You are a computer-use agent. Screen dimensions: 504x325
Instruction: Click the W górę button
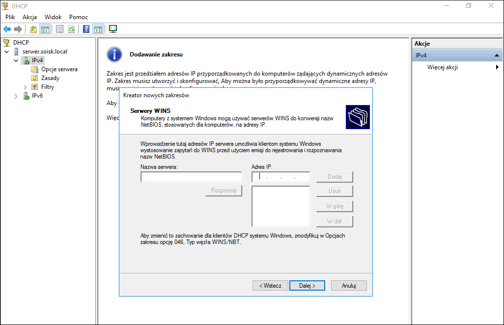tap(335, 206)
